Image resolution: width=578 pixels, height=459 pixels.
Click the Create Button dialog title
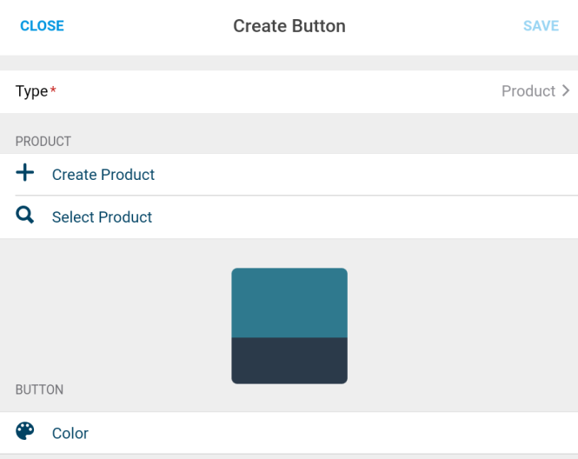(x=289, y=26)
